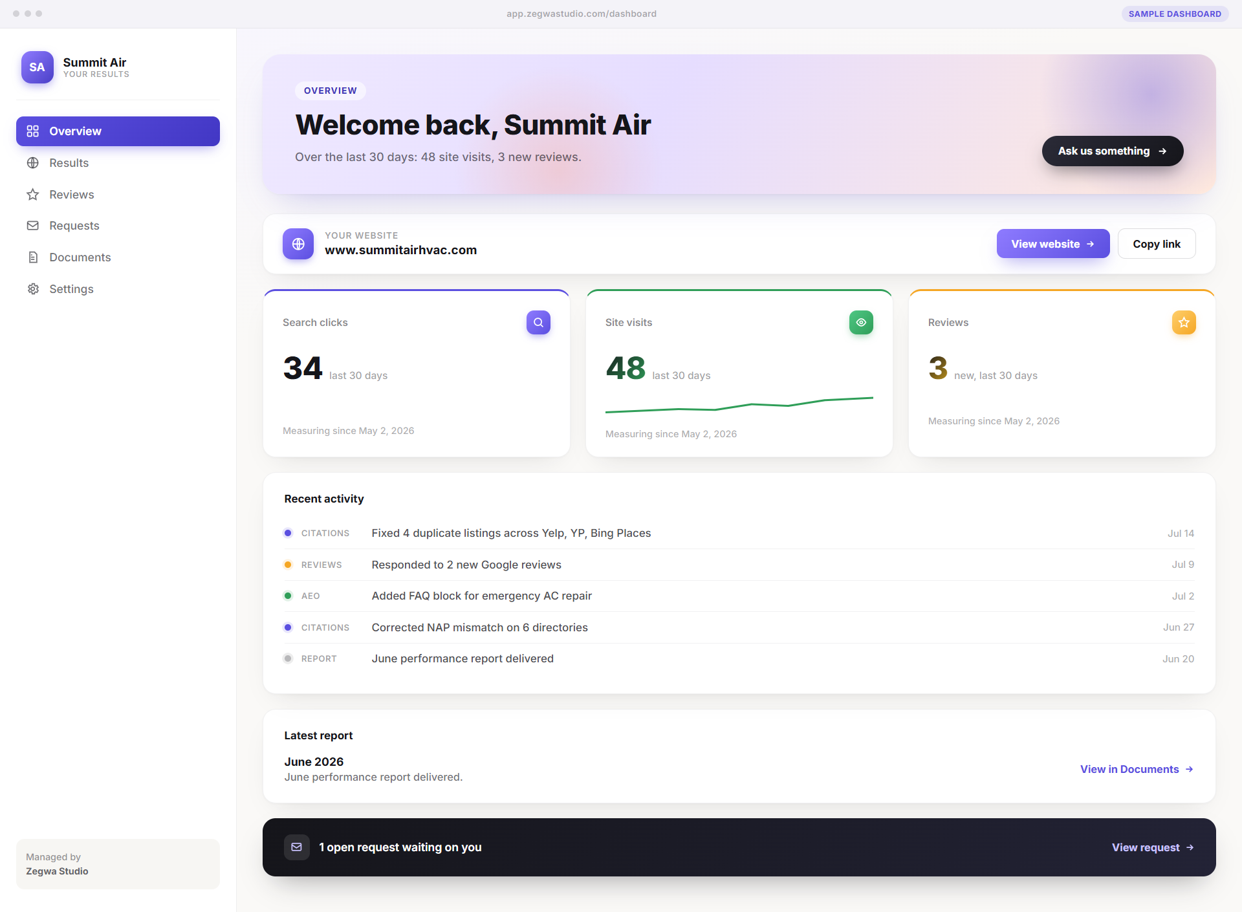1242x912 pixels.
Task: Select www.summitairhvac.com text
Action: point(400,250)
